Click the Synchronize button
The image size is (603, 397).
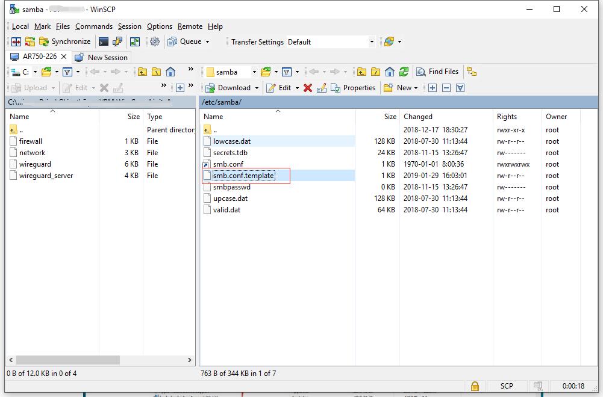[65, 42]
